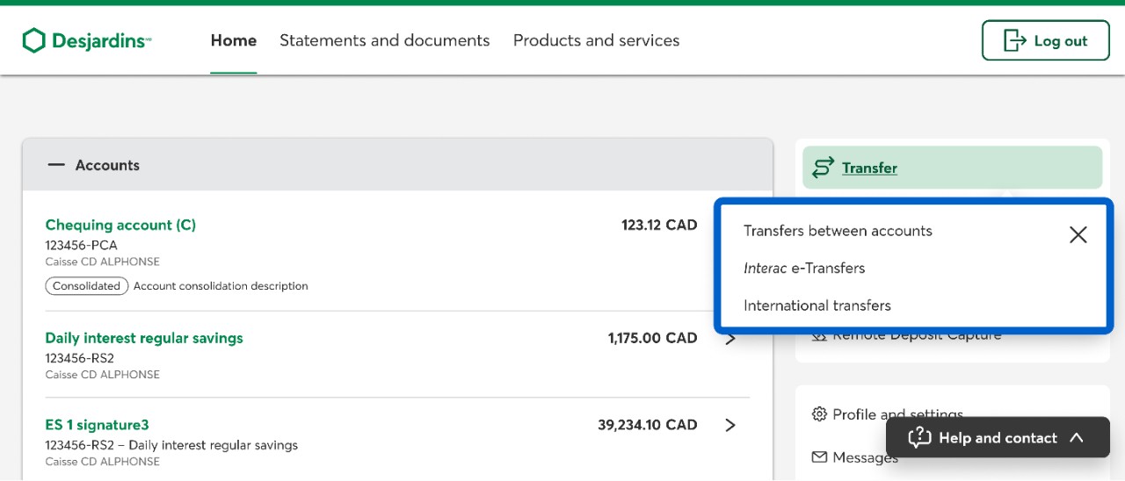Screen dimensions: 1125x481
Task: Click the chevron next to 1,175.00 CAD
Action: (x=730, y=340)
